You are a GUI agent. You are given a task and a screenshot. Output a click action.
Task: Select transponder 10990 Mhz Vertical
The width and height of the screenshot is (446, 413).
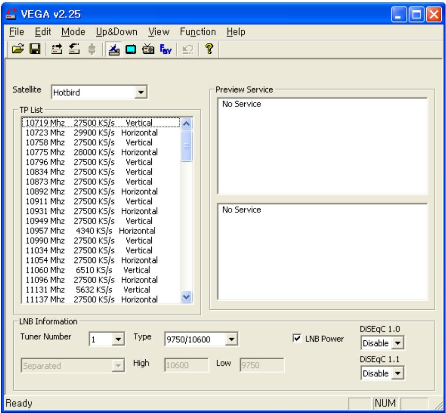click(x=101, y=240)
